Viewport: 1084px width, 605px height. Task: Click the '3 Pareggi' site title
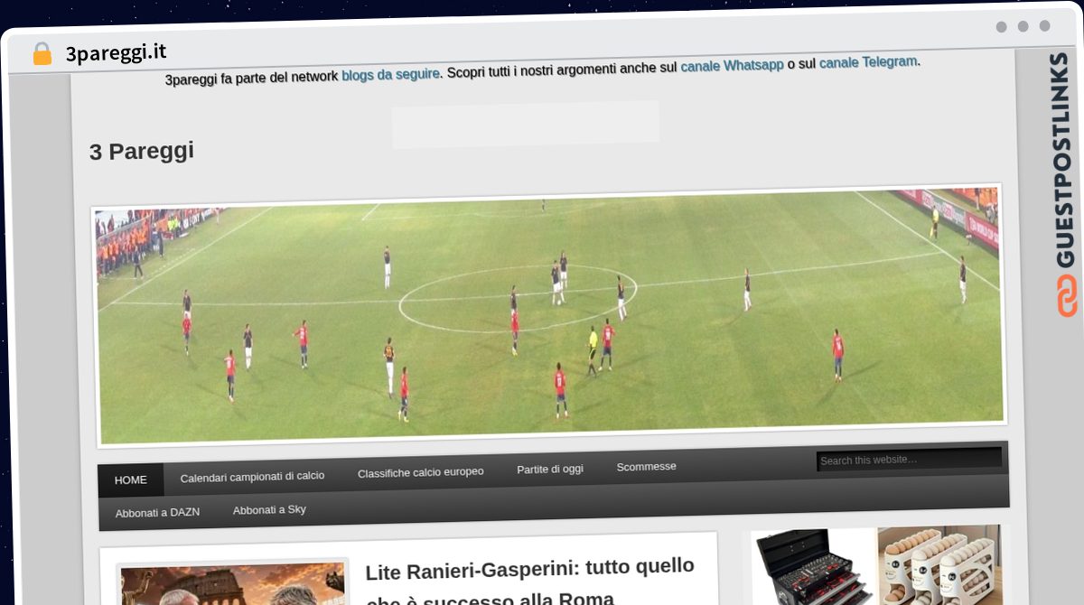pos(142,152)
